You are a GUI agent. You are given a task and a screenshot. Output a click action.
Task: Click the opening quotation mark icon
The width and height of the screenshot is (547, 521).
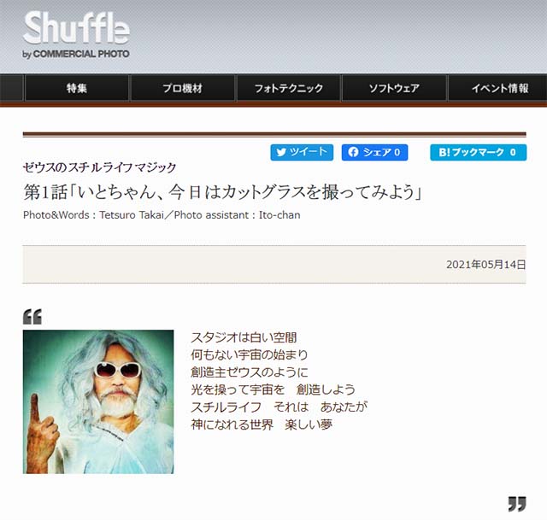click(x=32, y=317)
